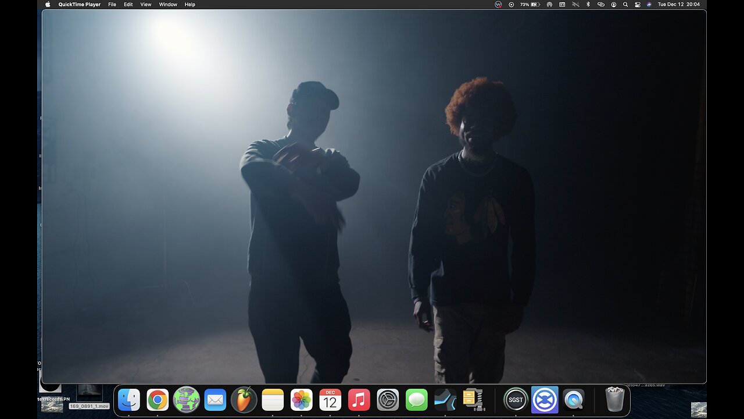The width and height of the screenshot is (744, 419).
Task: Open Messages from the dock
Action: pyautogui.click(x=416, y=400)
